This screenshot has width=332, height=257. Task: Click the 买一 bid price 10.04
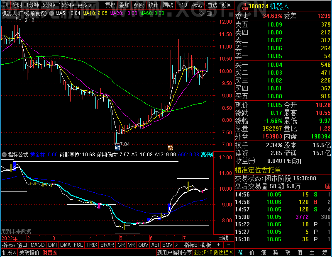[275, 65]
